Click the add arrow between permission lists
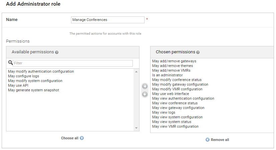276x150 pixels. click(x=145, y=87)
